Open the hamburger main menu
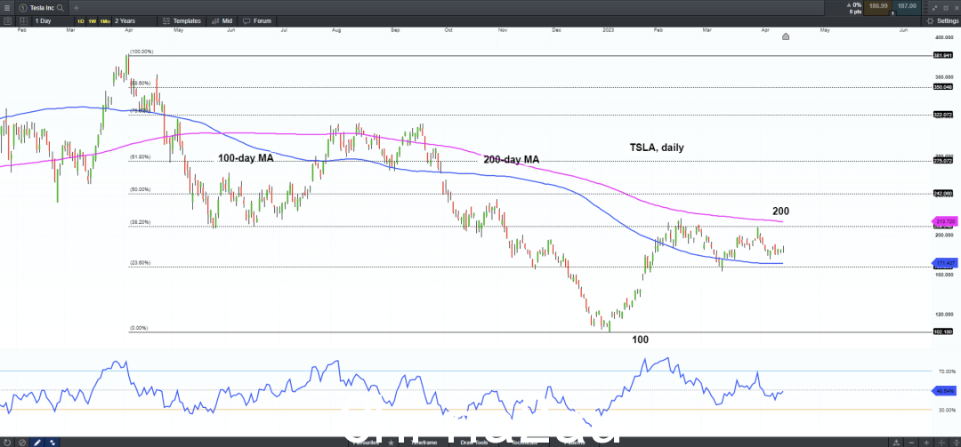Screen dimensions: 961x447 7,8
